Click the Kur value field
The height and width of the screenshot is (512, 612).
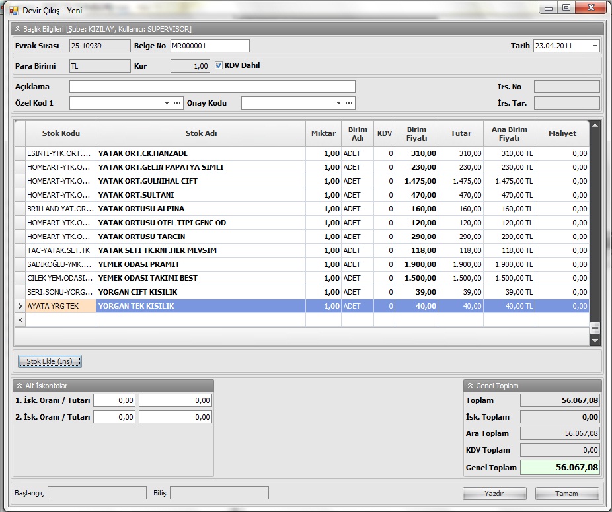[190, 66]
